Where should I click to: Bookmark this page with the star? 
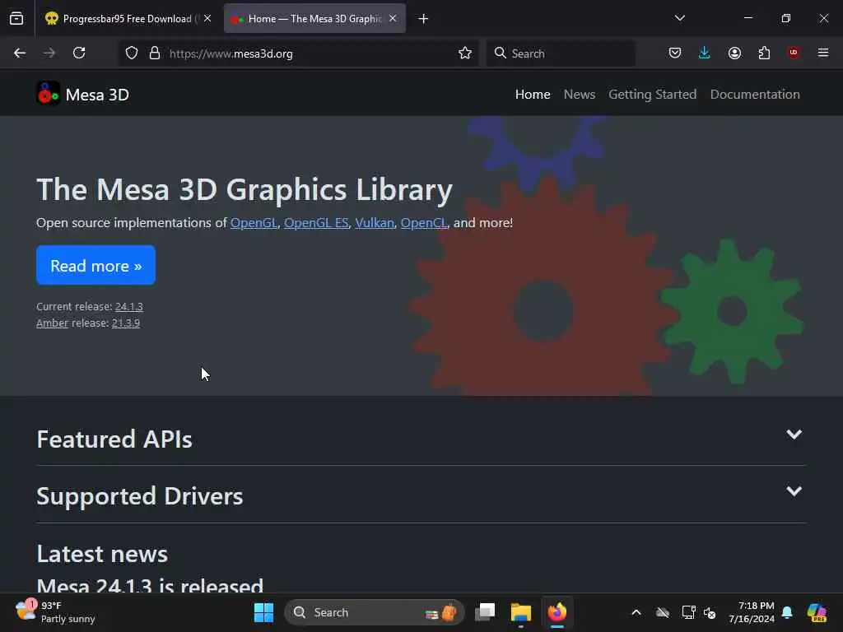[465, 53]
